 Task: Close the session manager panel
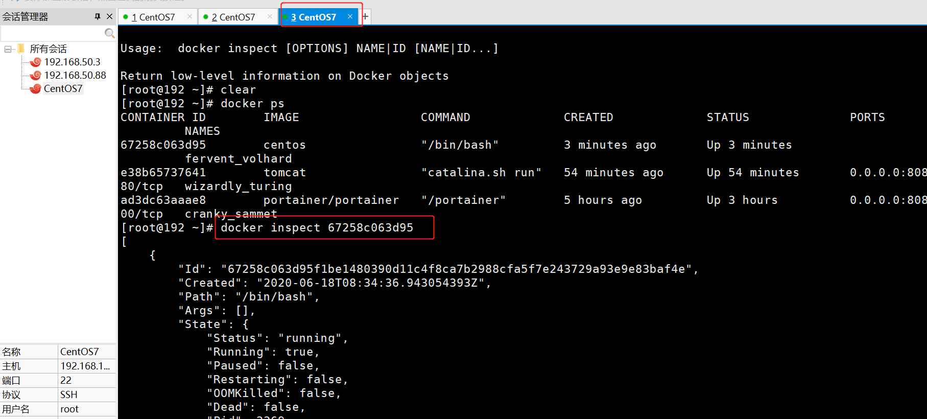(109, 17)
